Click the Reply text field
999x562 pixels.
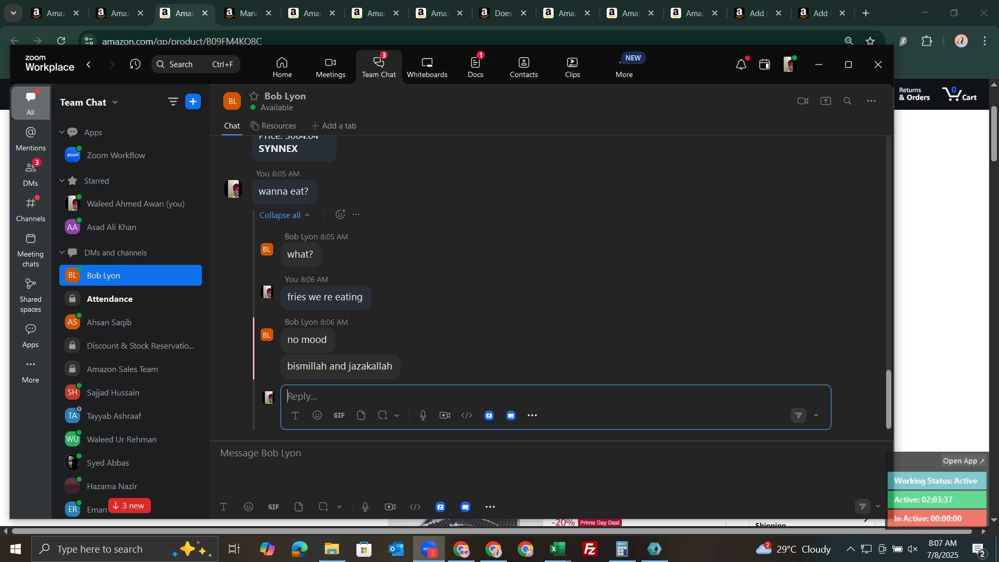point(555,397)
